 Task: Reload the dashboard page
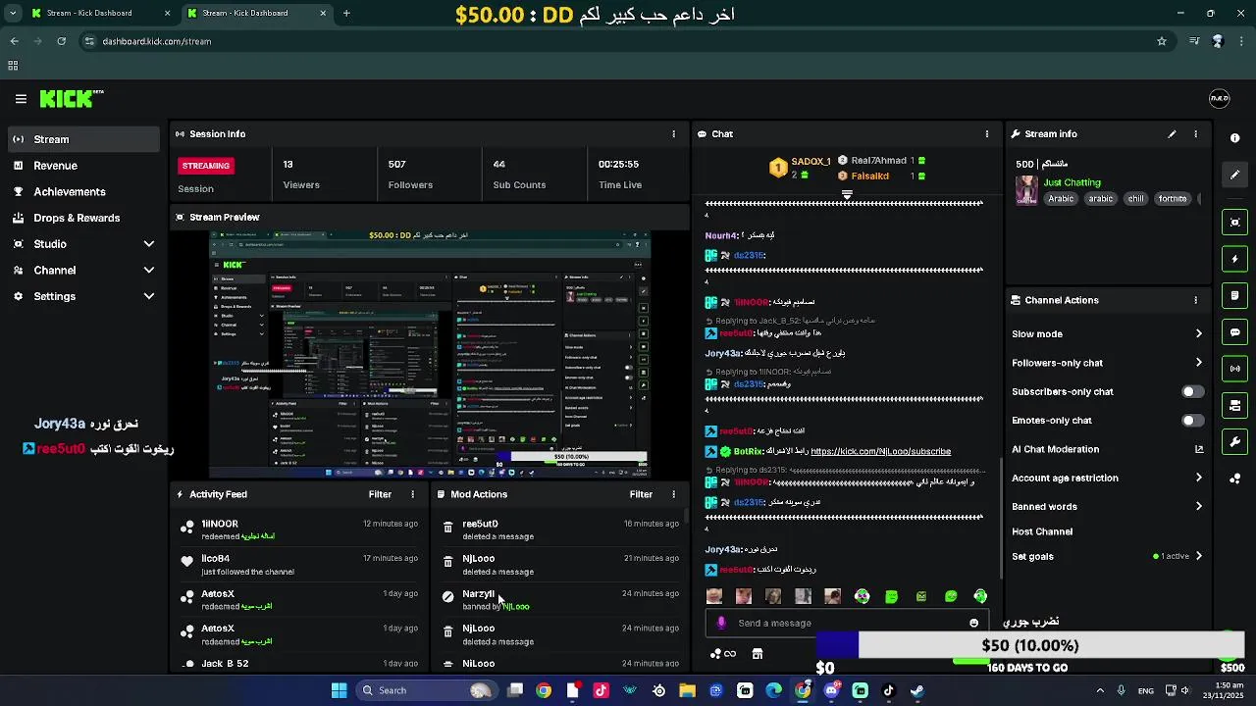tap(61, 41)
